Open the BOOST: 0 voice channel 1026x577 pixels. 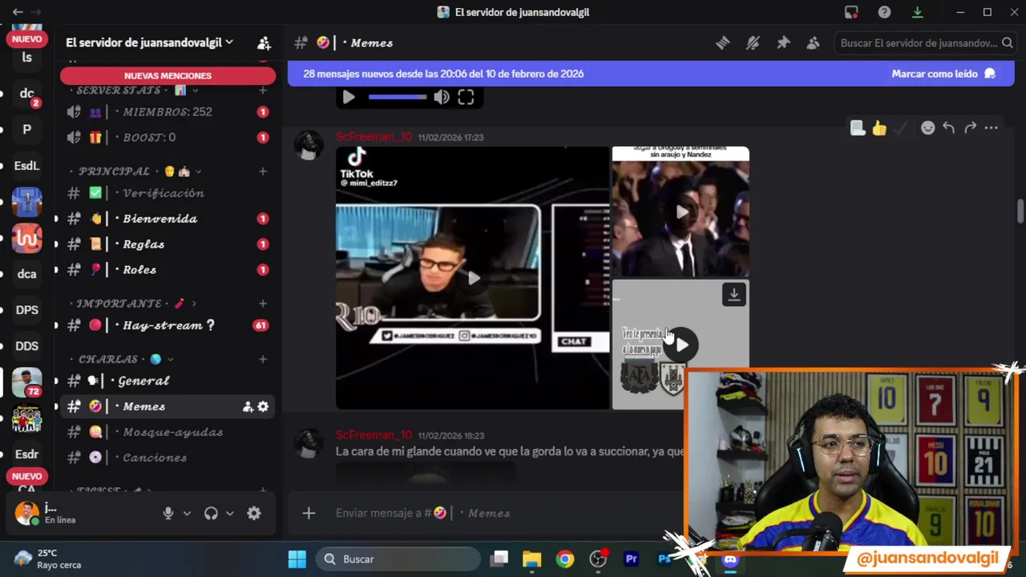click(x=168, y=137)
